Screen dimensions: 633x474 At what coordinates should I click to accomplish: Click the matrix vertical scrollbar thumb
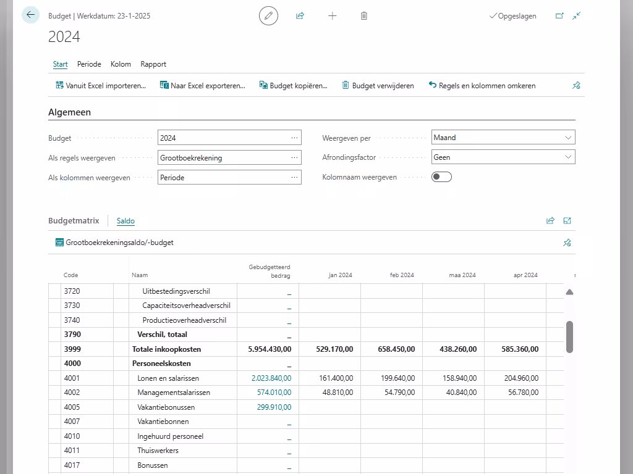[x=569, y=336]
